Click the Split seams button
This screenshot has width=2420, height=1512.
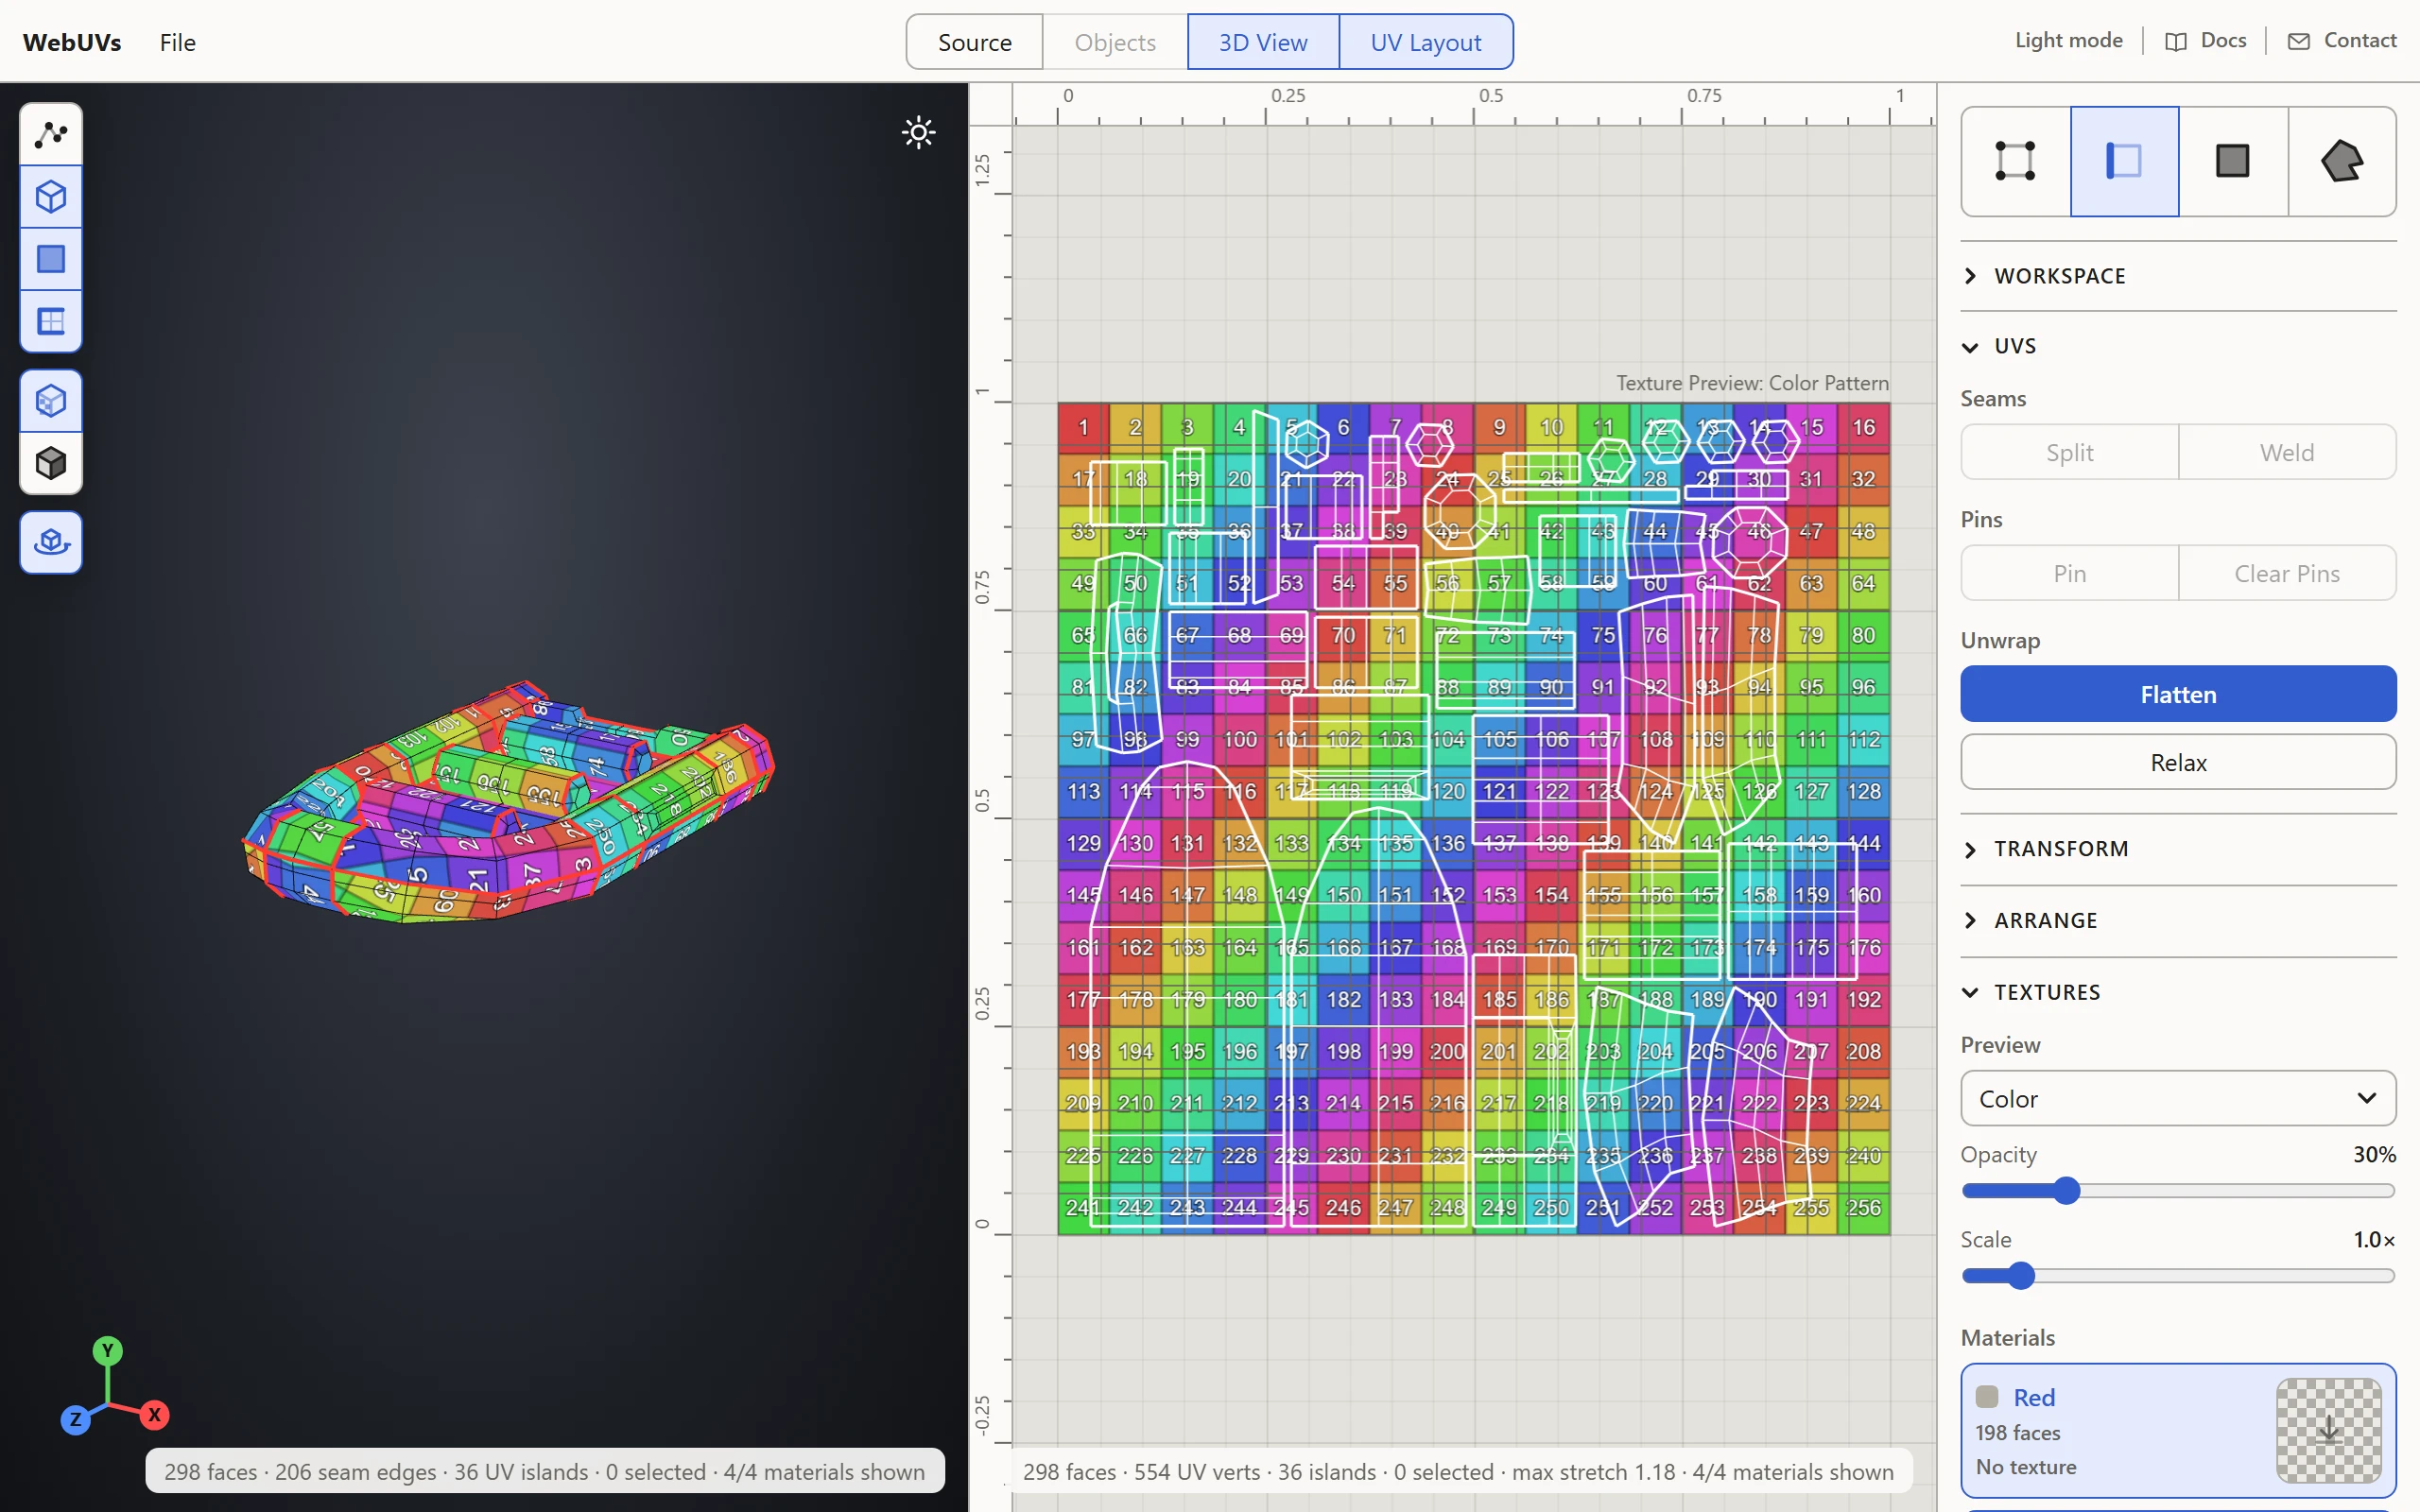coord(2069,452)
